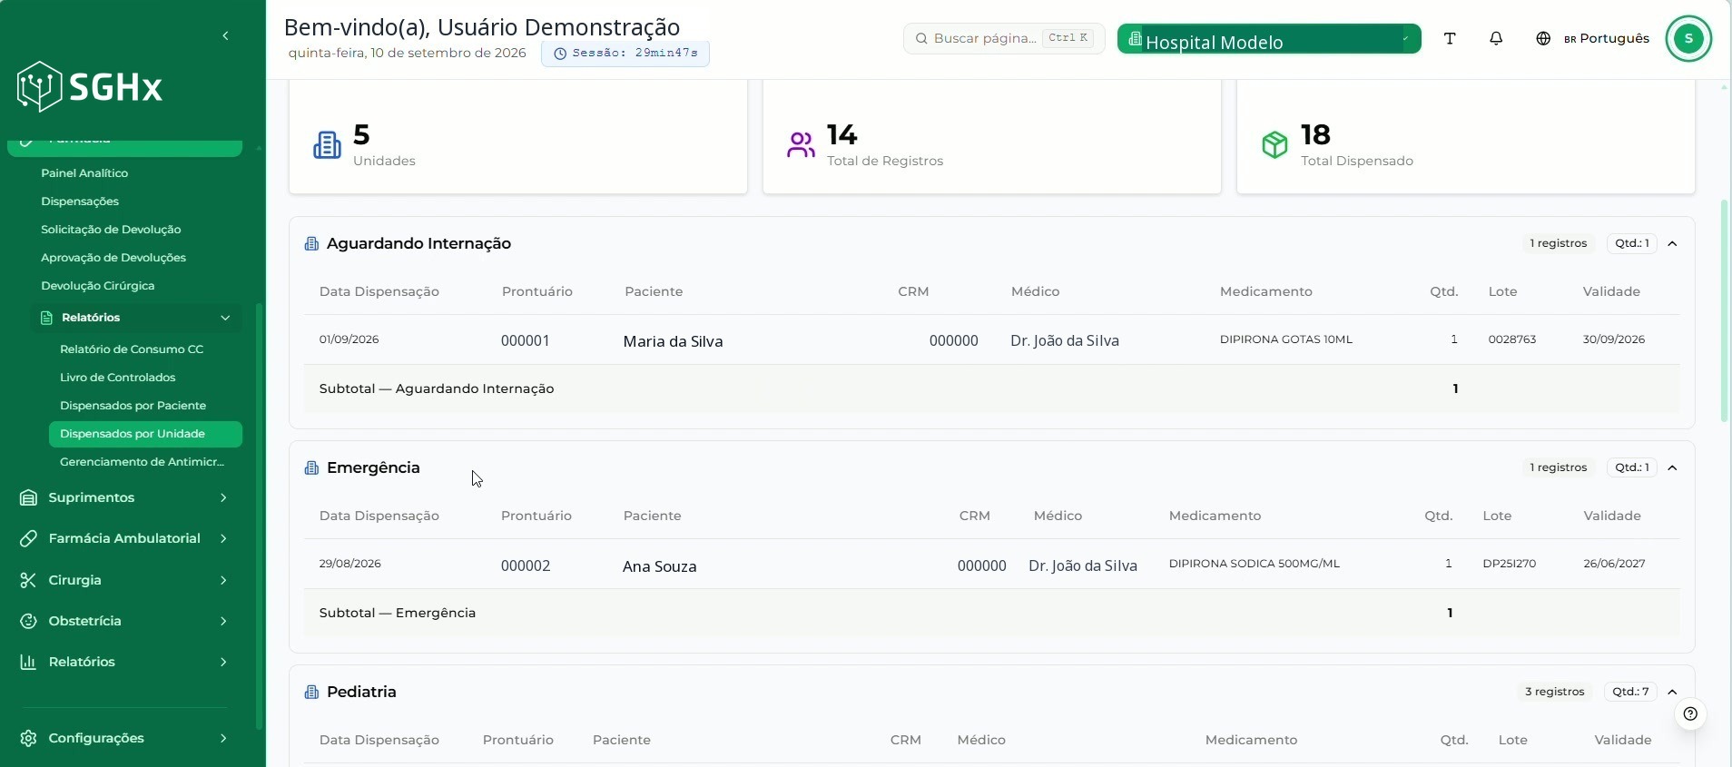Collapse the Aguardando Internação section

(x=1672, y=243)
